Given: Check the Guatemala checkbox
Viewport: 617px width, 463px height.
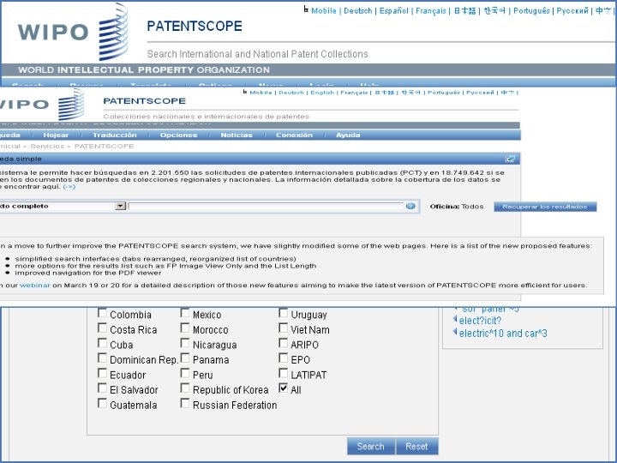Looking at the screenshot, I should click(x=102, y=404).
